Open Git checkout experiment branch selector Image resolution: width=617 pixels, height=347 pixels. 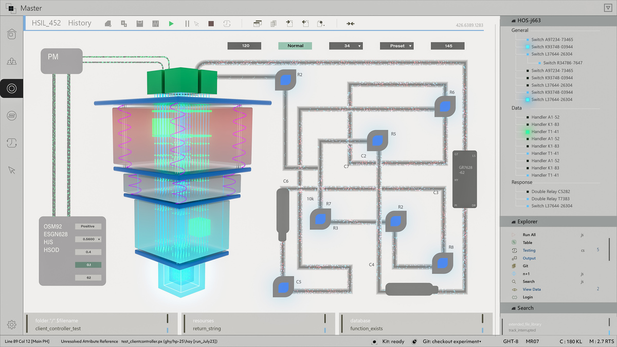[x=451, y=341]
